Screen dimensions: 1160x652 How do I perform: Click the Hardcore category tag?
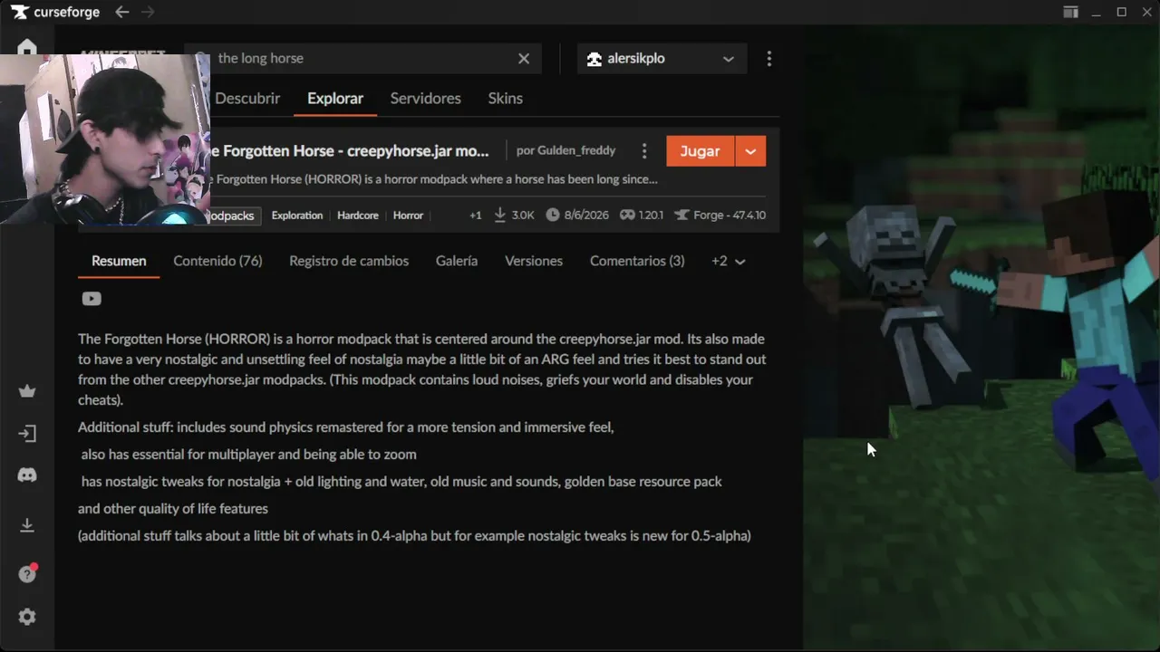(x=358, y=216)
